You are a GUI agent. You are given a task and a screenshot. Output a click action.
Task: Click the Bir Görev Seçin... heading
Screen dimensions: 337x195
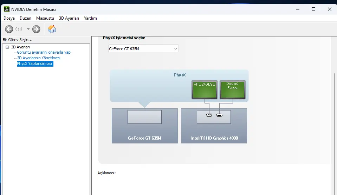tap(18, 40)
